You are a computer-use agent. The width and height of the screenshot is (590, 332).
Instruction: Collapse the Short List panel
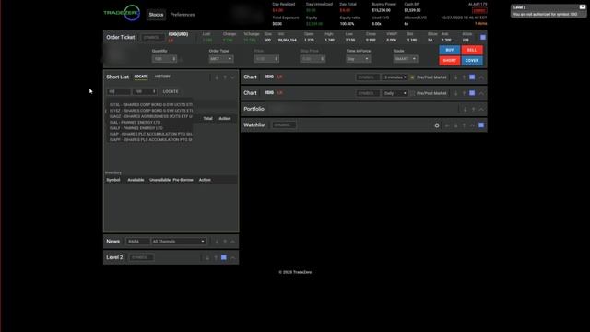tap(232, 77)
